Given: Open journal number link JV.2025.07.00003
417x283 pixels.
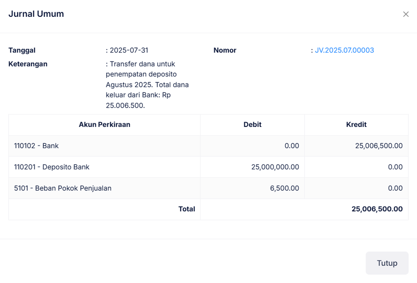Looking at the screenshot, I should click(x=344, y=50).
